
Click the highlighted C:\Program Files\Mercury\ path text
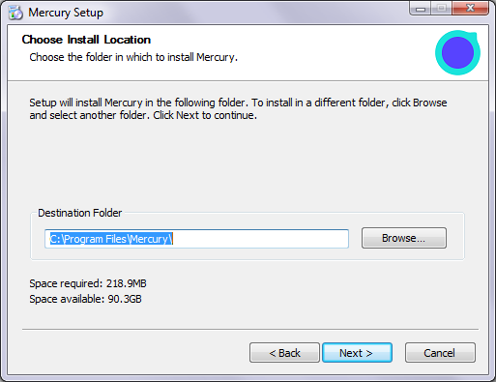(x=111, y=239)
